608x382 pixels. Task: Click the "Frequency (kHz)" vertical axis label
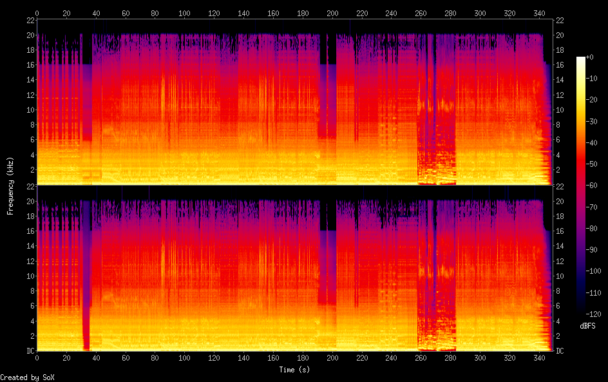pyautogui.click(x=10, y=186)
